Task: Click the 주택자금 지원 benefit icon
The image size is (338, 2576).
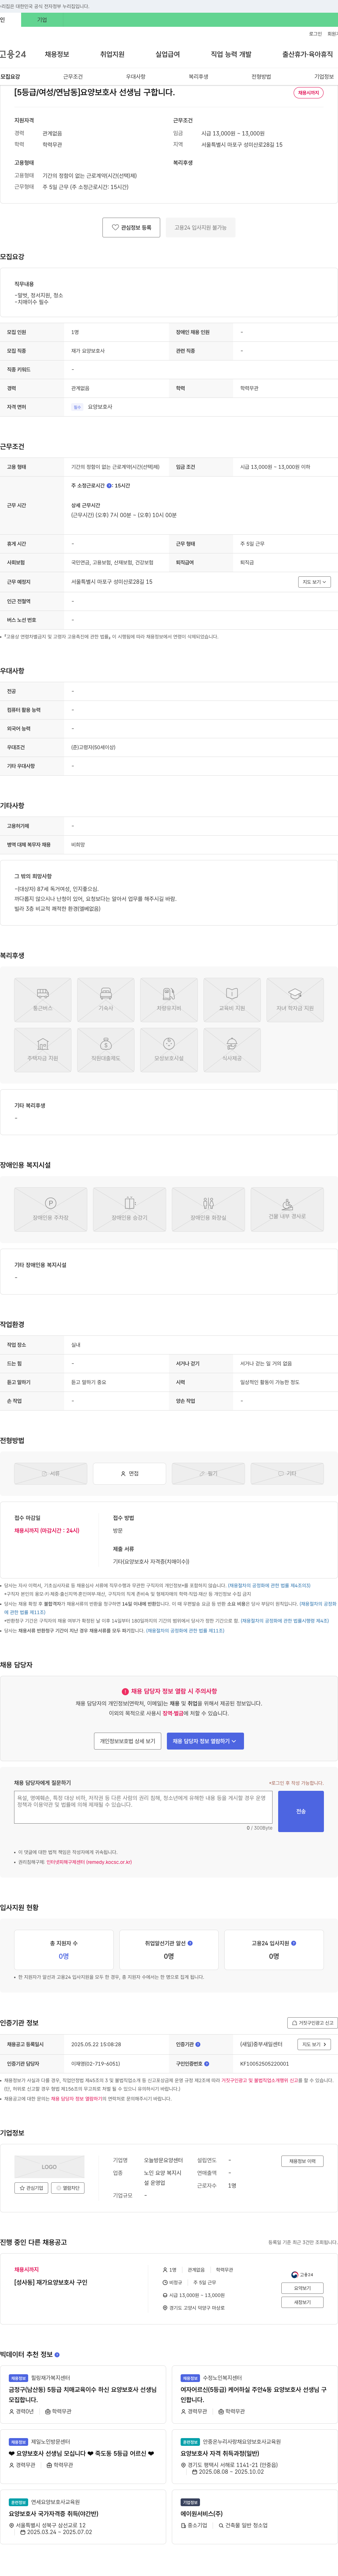Action: [43, 1050]
